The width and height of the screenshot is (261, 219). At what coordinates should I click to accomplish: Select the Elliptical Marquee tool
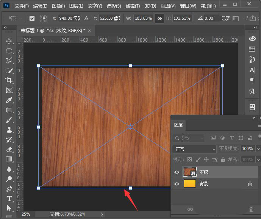point(9,51)
